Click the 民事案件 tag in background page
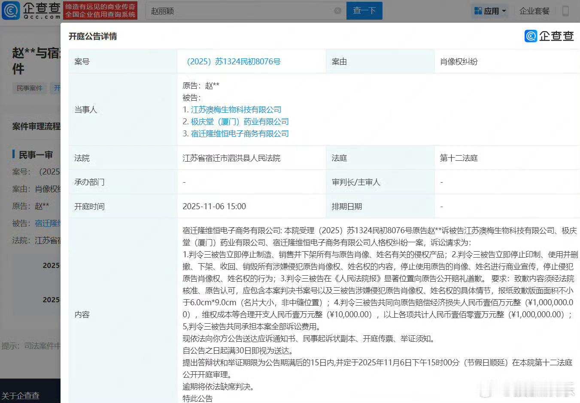Screen dimensions: 580x403 tap(29, 88)
